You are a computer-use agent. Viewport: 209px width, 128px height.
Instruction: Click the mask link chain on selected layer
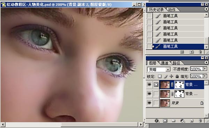[x=172, y=85]
